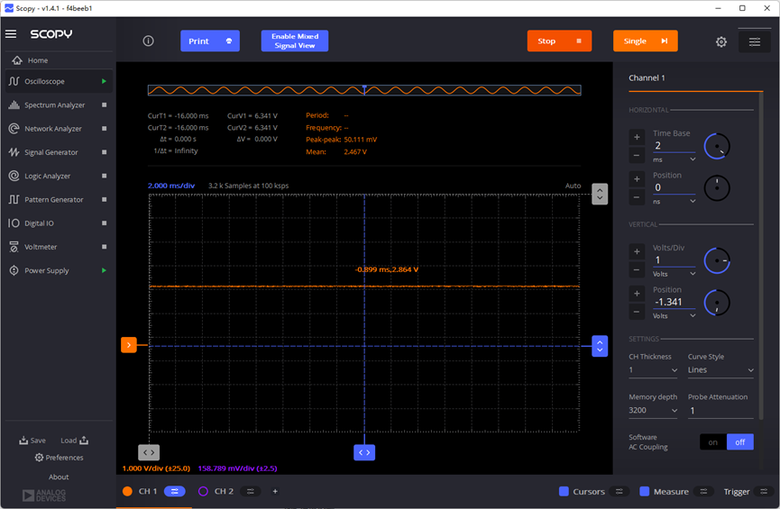Open the oscilloscope gear settings icon
Screen dimensions: 780x509
720,41
